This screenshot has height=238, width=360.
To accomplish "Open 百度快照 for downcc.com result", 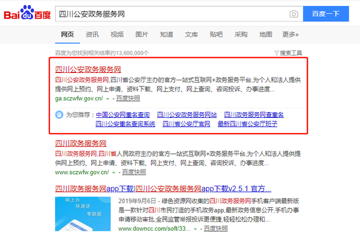I will tap(216, 228).
